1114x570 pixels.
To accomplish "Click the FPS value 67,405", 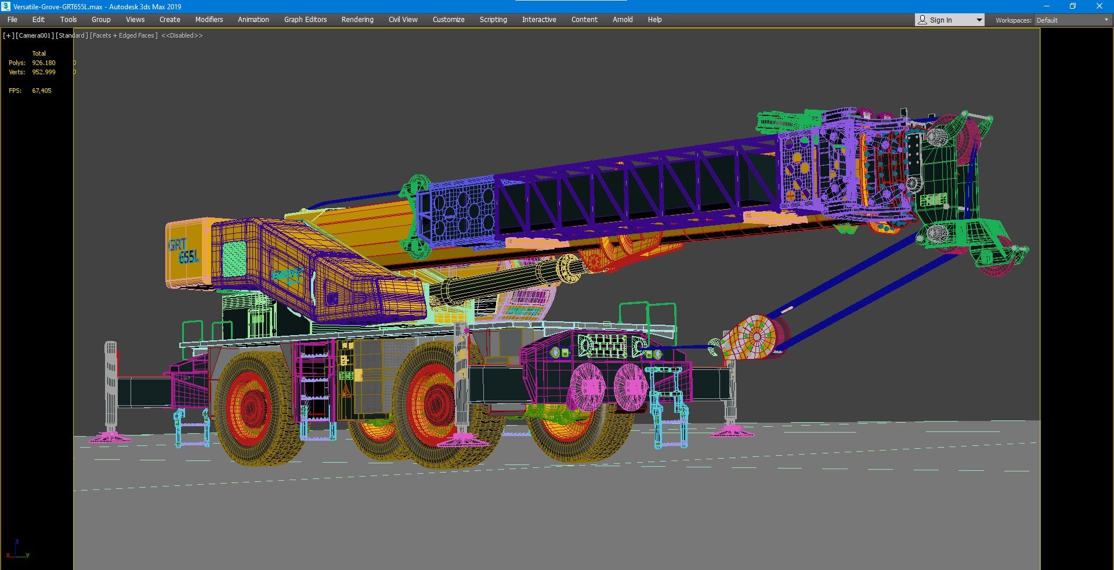I will pyautogui.click(x=42, y=90).
